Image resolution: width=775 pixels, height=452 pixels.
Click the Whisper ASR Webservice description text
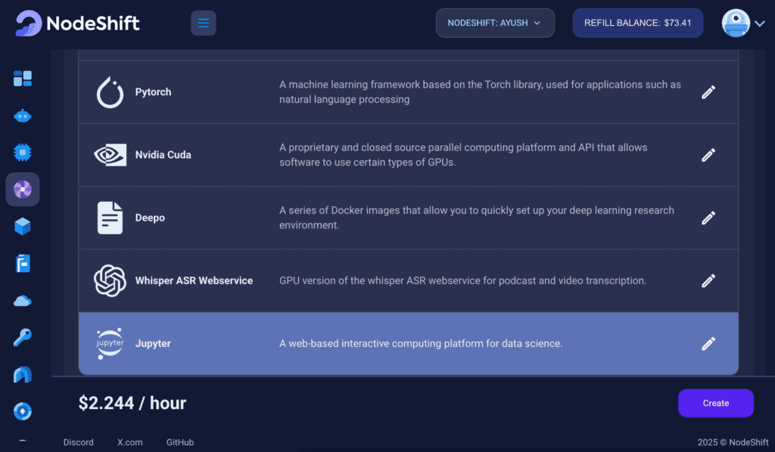tap(462, 280)
